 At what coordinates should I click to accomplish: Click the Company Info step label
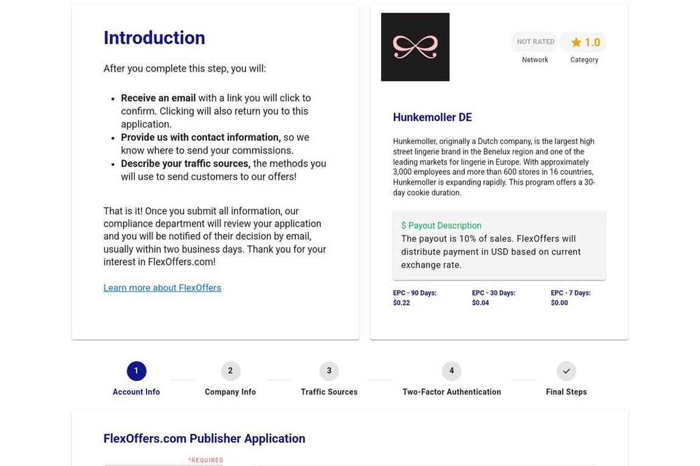coord(230,392)
